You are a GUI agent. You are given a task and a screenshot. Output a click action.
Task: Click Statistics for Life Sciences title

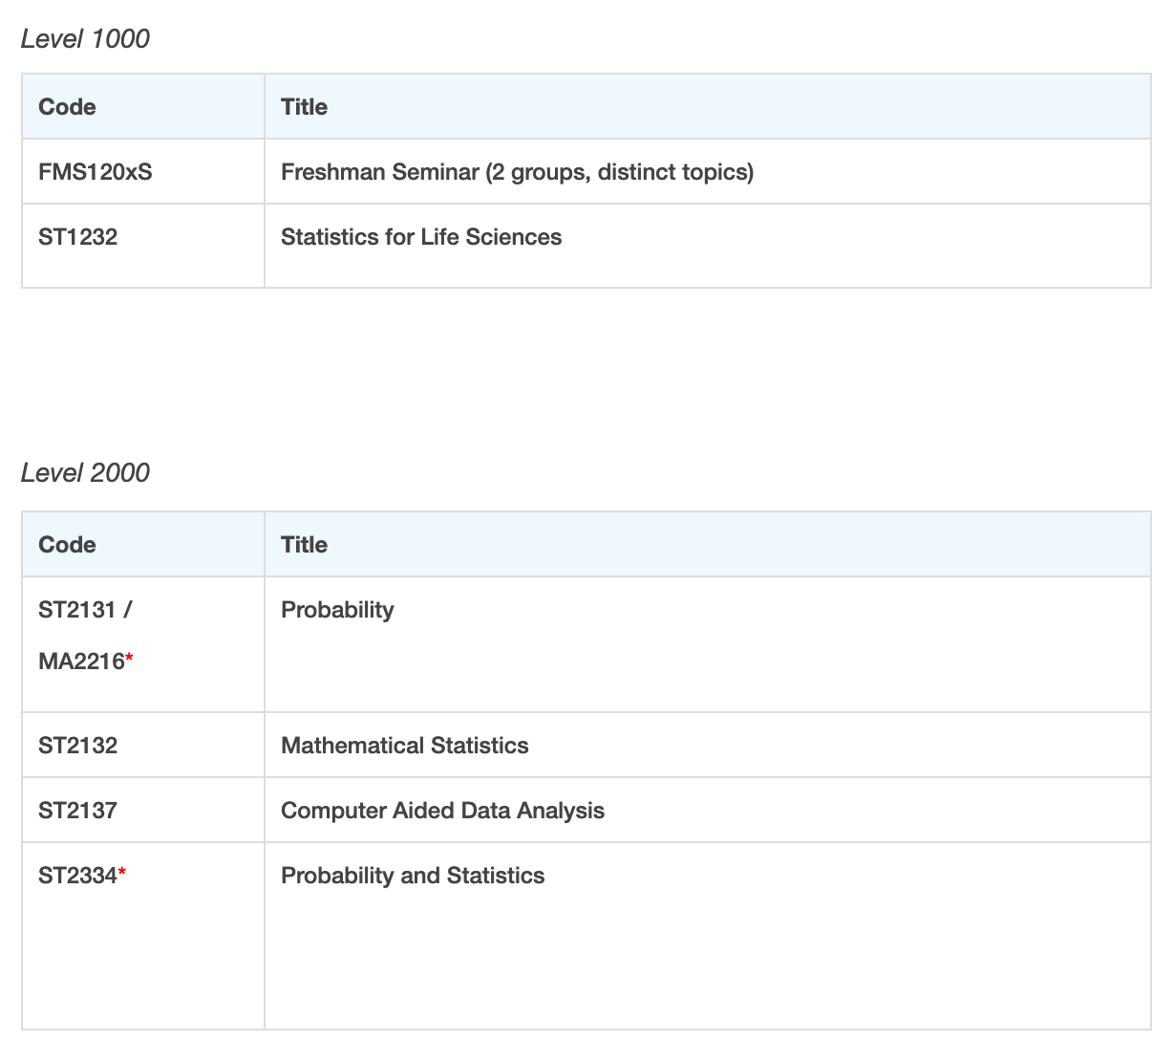tap(420, 237)
